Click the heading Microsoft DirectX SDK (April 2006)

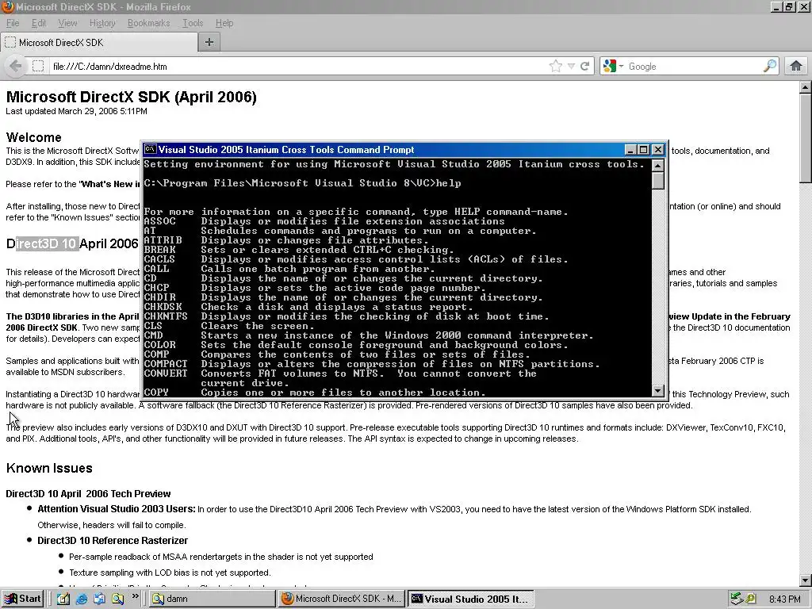click(131, 98)
